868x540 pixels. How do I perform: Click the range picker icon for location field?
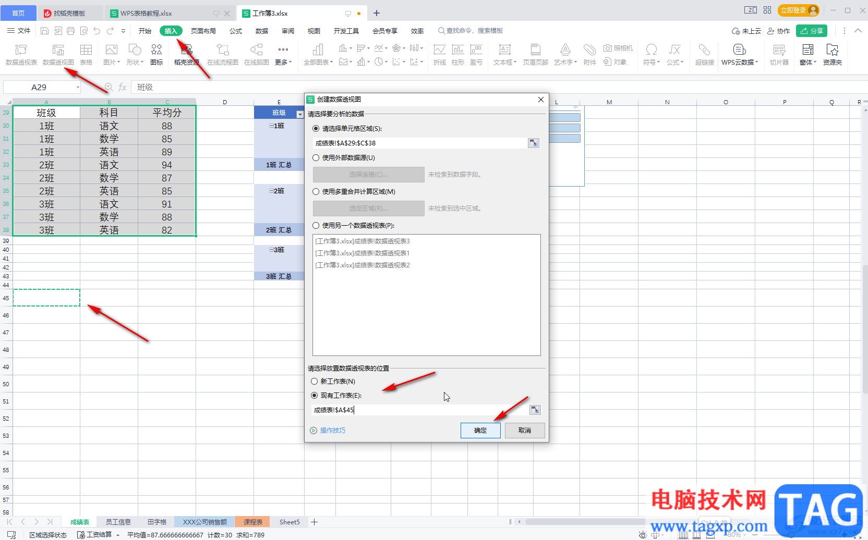coord(535,410)
